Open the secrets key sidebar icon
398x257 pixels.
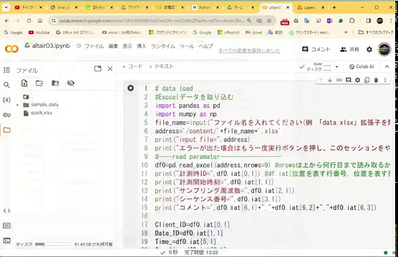pyautogui.click(x=7, y=115)
